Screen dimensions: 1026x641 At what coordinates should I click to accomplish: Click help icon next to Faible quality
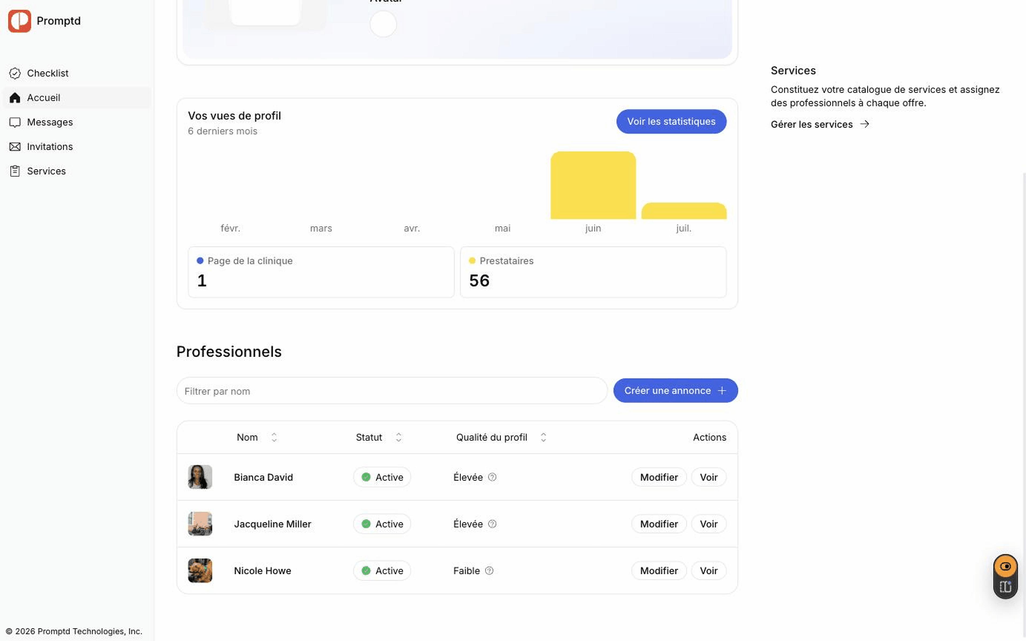coord(489,571)
